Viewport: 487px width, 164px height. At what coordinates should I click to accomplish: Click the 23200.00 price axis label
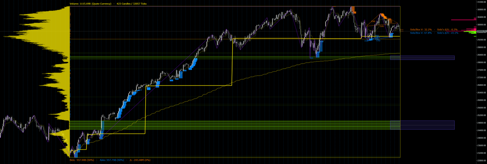[482, 153]
